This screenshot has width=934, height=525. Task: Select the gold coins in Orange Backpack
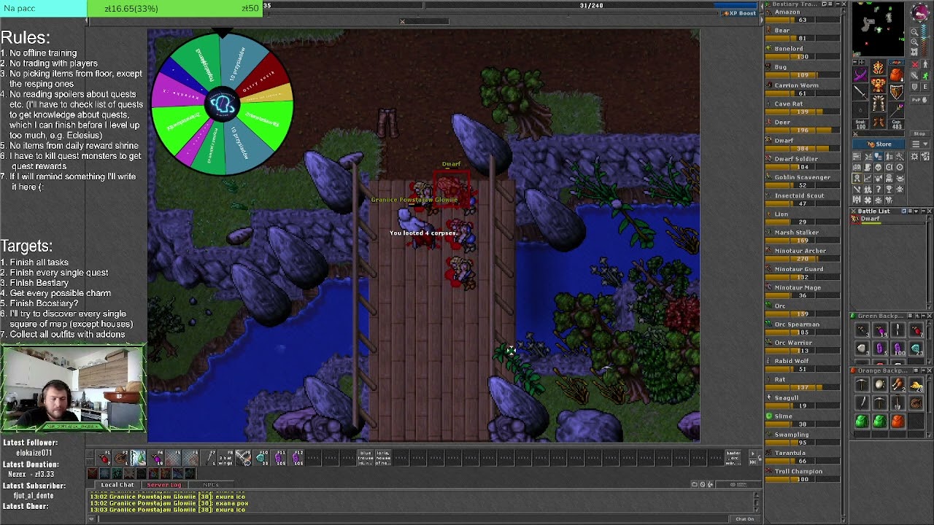tap(916, 385)
